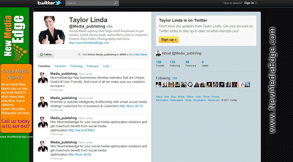
Task: Open the Businesses footer link
Action: (177, 100)
